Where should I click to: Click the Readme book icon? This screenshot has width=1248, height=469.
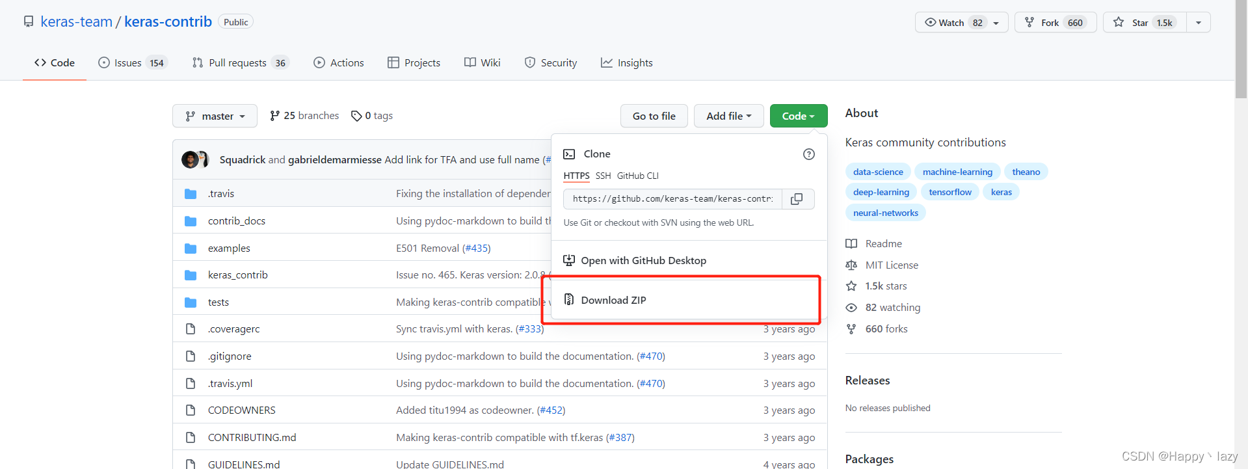click(851, 244)
